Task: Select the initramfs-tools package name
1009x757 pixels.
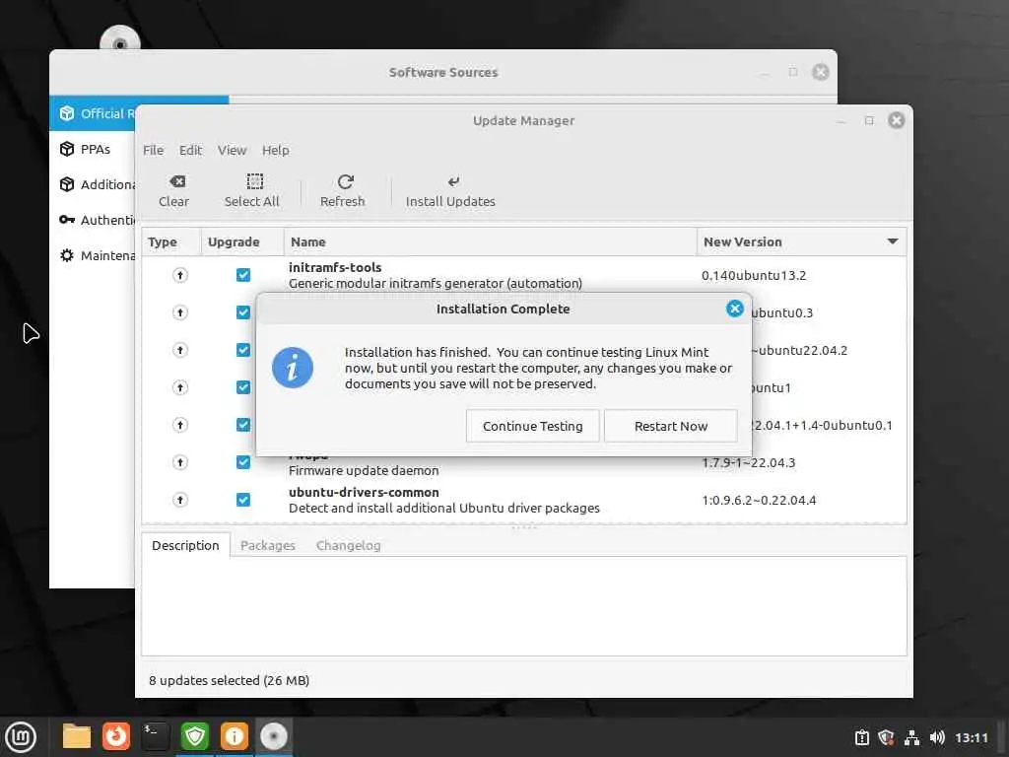Action: point(335,267)
